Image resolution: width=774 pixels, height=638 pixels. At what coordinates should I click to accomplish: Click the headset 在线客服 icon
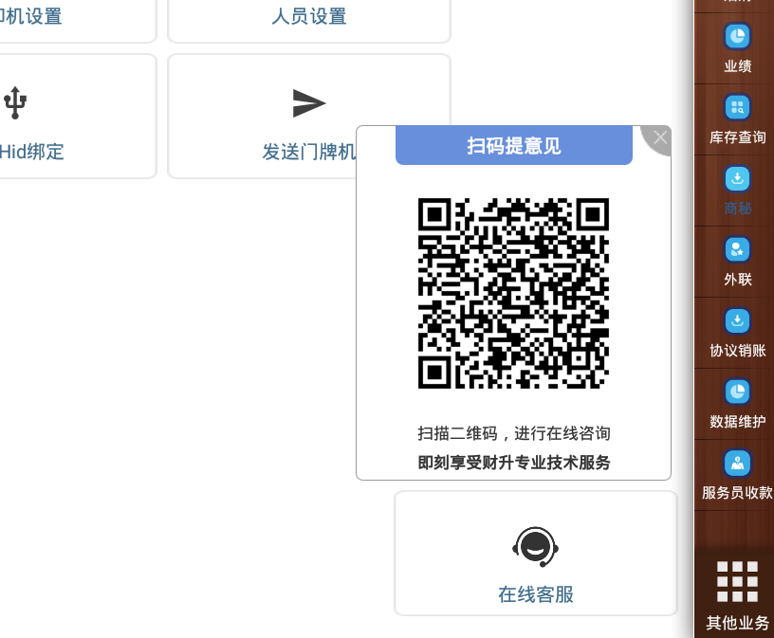(536, 547)
